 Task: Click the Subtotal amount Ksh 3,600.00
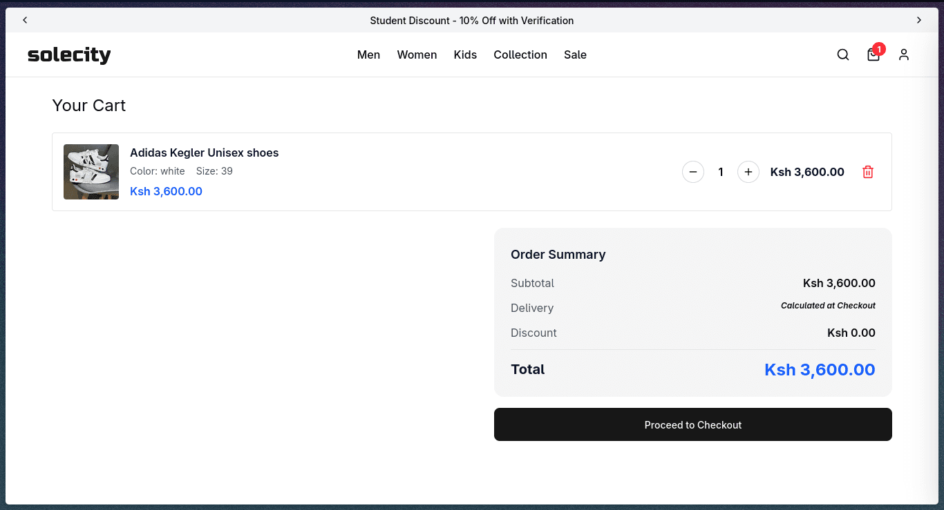pyautogui.click(x=839, y=283)
